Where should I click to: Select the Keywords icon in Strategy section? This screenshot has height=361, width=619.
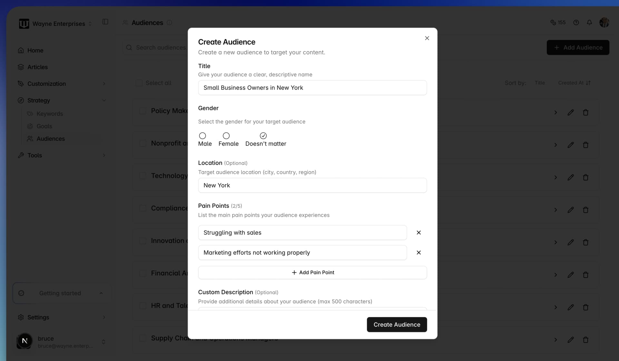[x=30, y=114]
